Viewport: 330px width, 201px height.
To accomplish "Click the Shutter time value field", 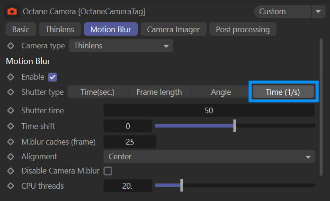I will point(209,110).
